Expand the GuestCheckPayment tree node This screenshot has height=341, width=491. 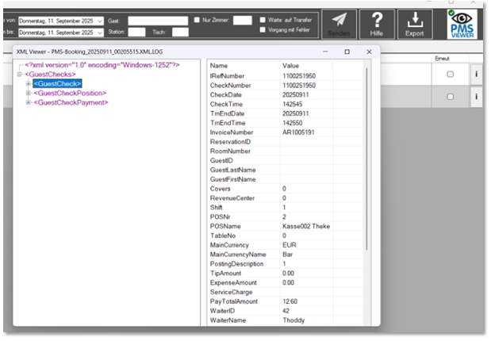click(29, 102)
